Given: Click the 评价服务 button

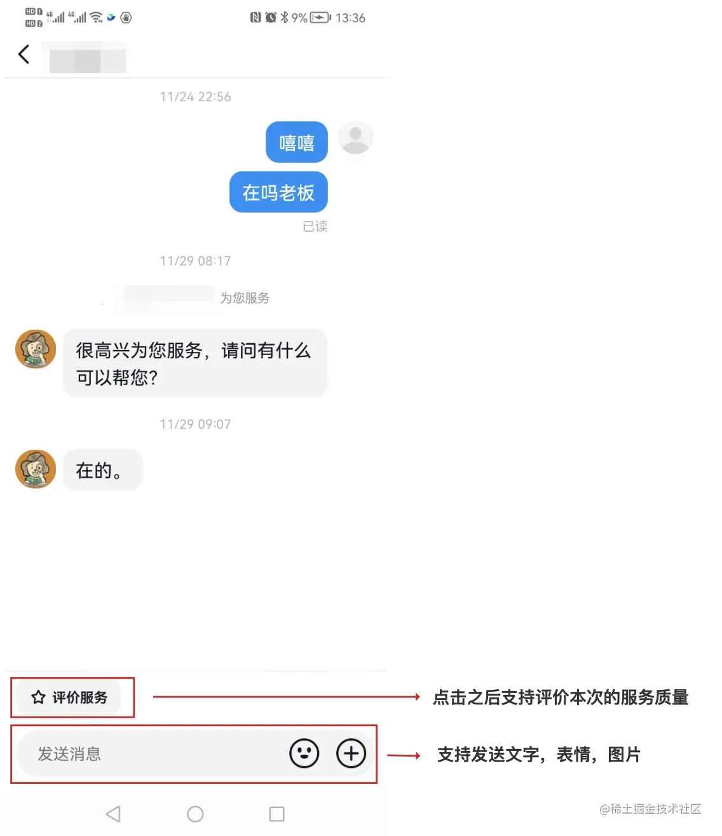Looking at the screenshot, I should pyautogui.click(x=69, y=697).
